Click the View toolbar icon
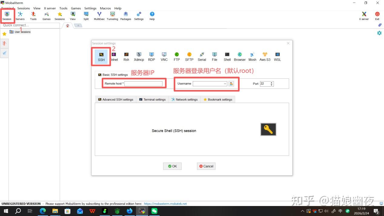This screenshot has height=216, width=384. tap(73, 16)
